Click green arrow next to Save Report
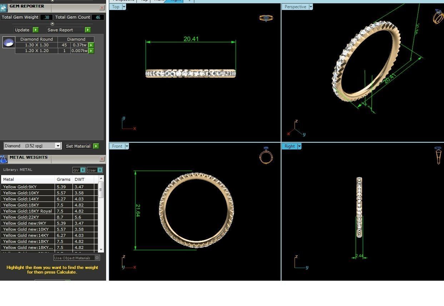Image resolution: width=444 pixels, height=306 pixels. tap(88, 30)
